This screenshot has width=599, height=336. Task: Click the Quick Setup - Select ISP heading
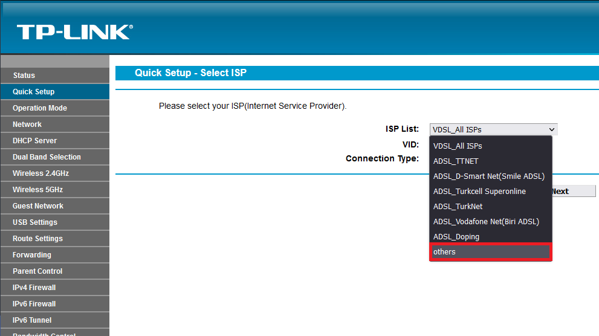190,73
